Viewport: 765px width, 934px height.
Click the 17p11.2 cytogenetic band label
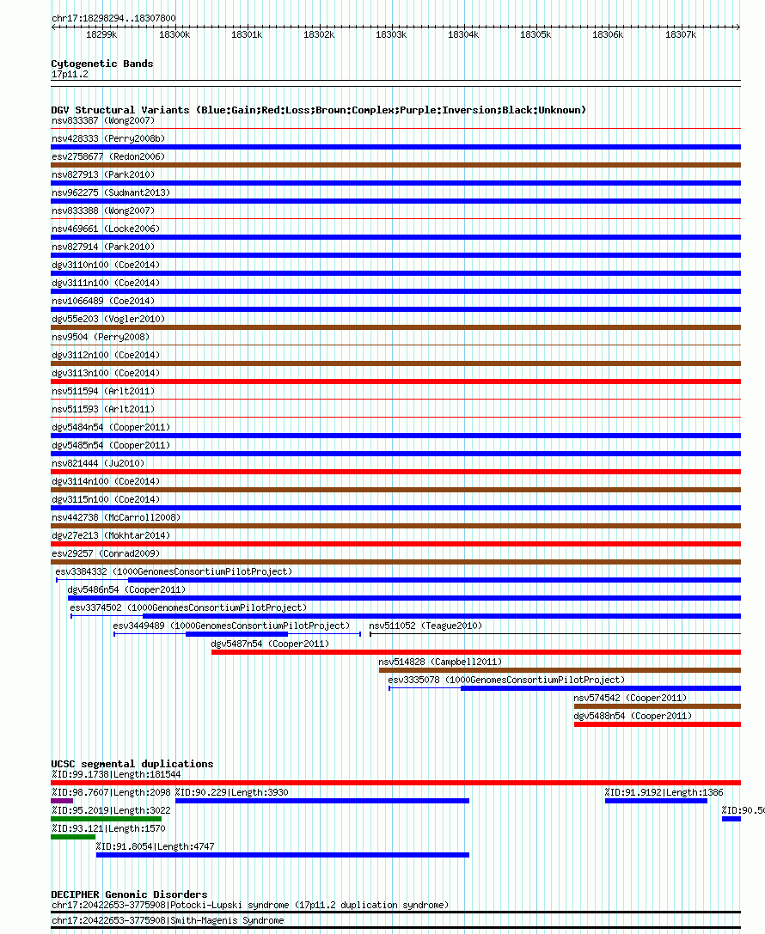pos(70,75)
